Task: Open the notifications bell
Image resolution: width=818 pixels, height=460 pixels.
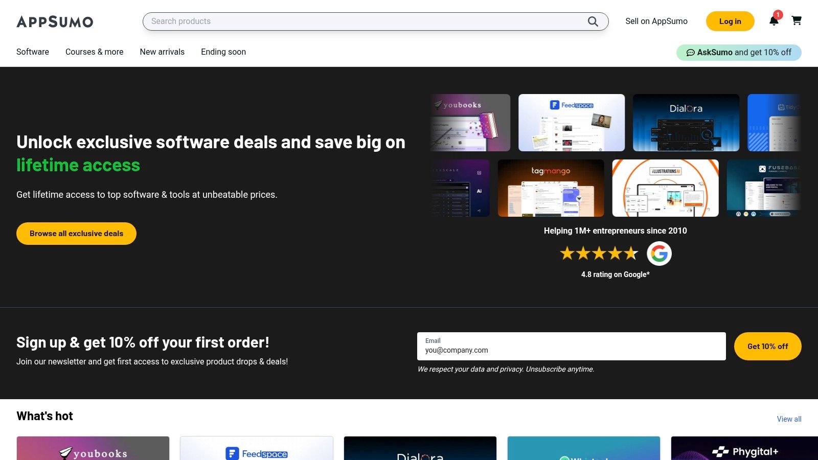Action: (x=774, y=21)
